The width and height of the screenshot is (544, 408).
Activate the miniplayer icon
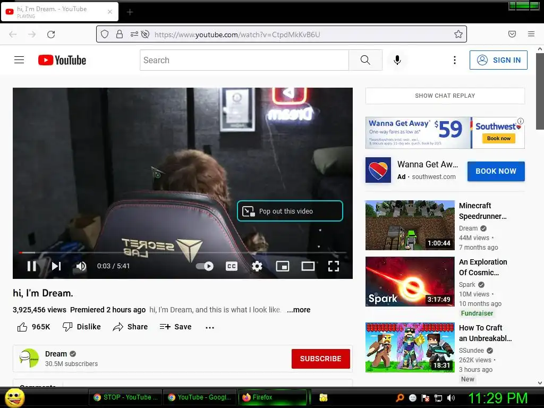[x=283, y=266]
